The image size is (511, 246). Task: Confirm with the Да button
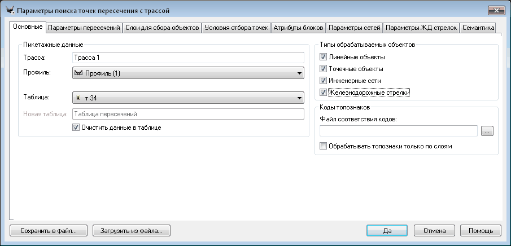(387, 230)
